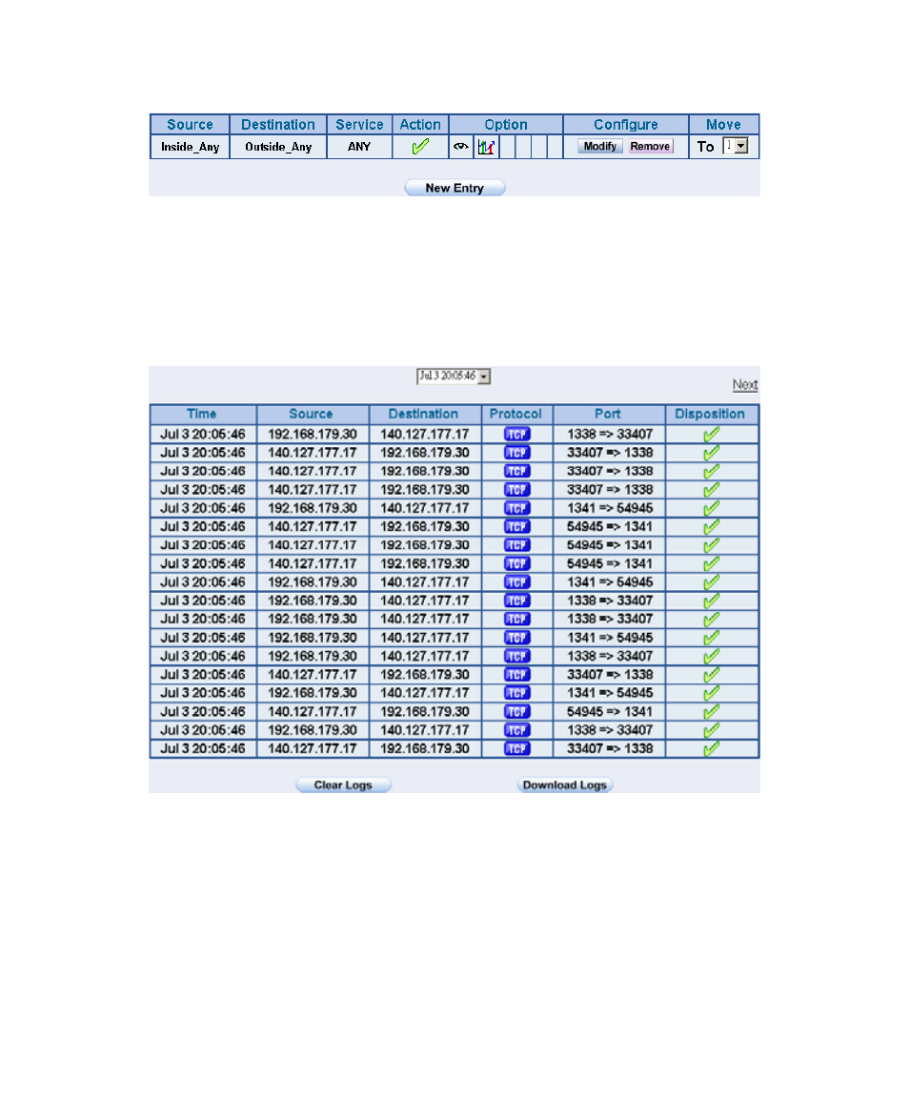The width and height of the screenshot is (909, 1100).
Task: Click the statistics chart icon in Option column
Action: (x=486, y=147)
